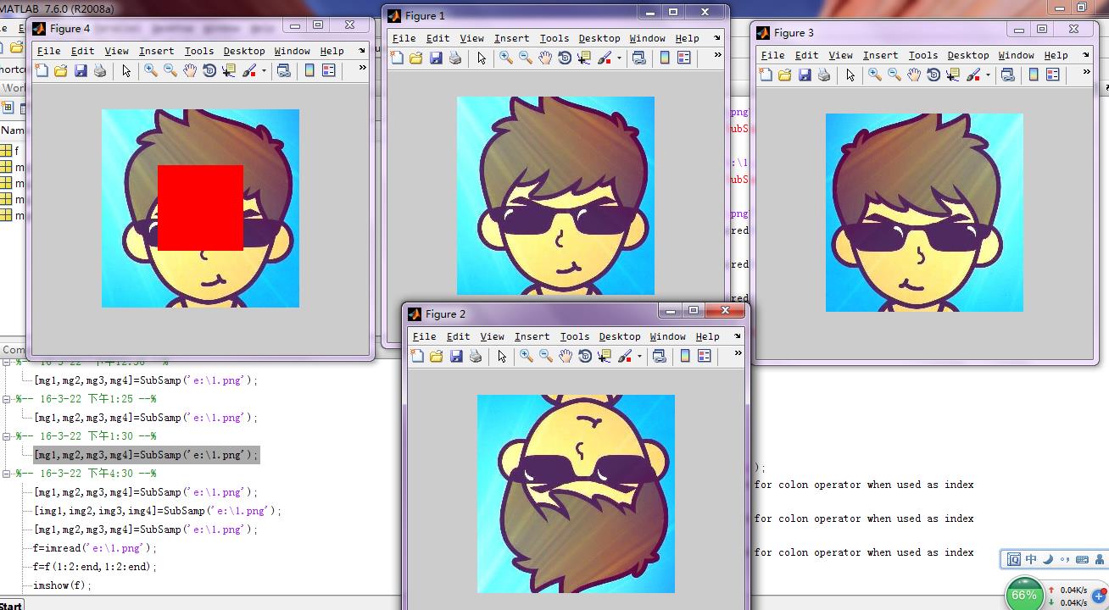Viewport: 1109px width, 610px height.
Task: Activate Zoom Out tool in Figure 2
Action: tap(546, 356)
